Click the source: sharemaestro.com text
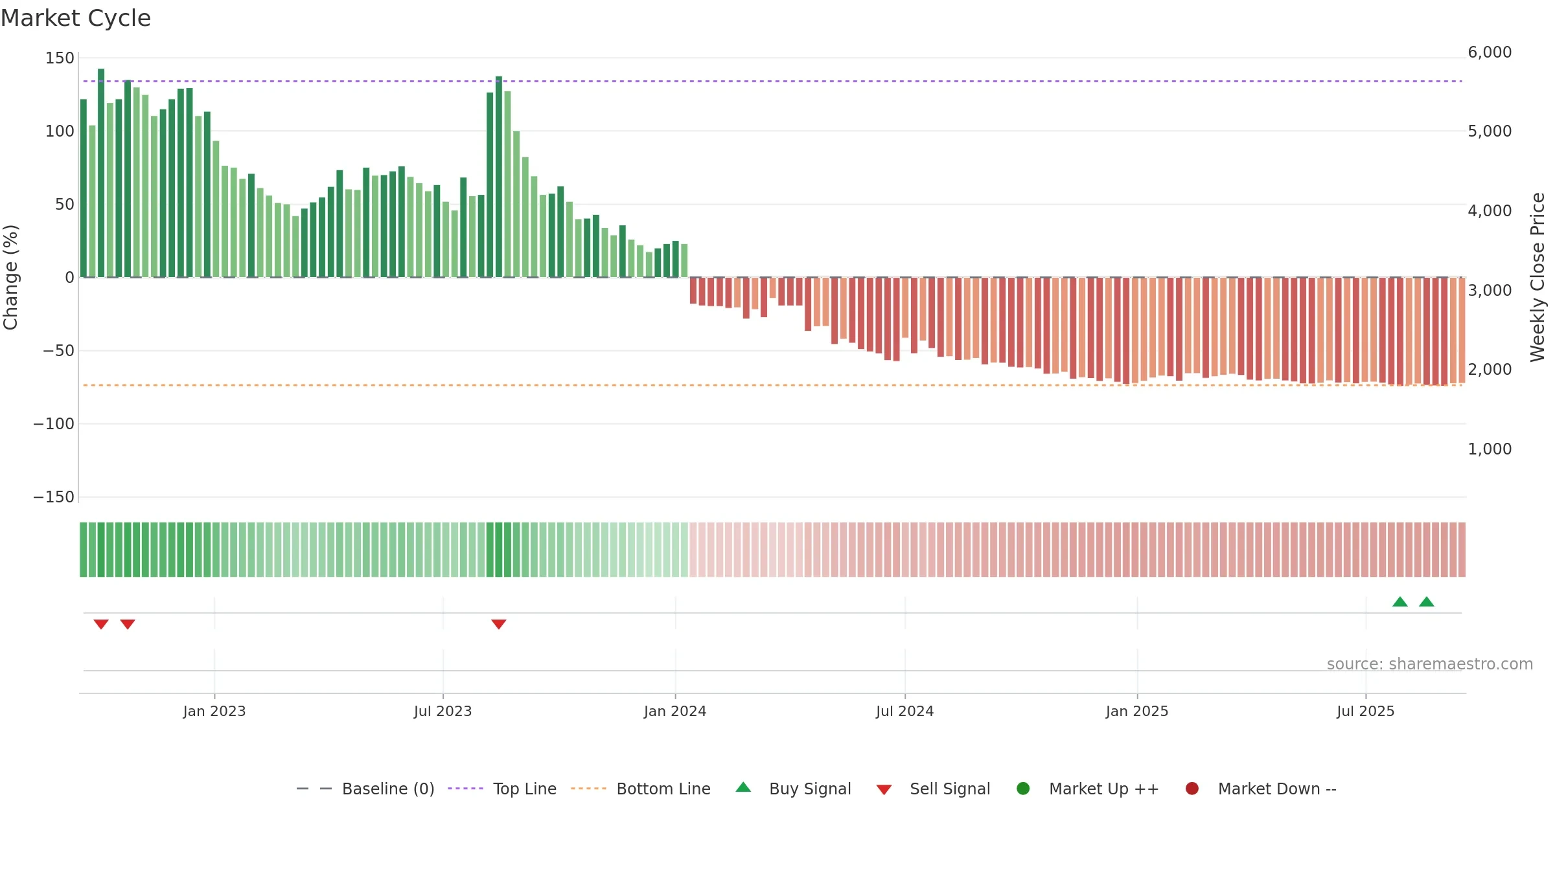The image size is (1555, 874). (1430, 664)
